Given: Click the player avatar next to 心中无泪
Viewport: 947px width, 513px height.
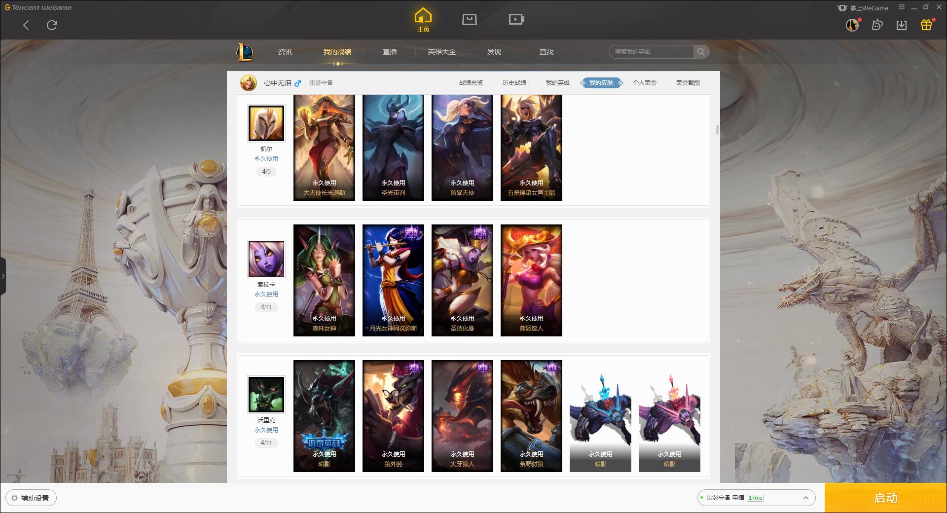Looking at the screenshot, I should tap(249, 83).
